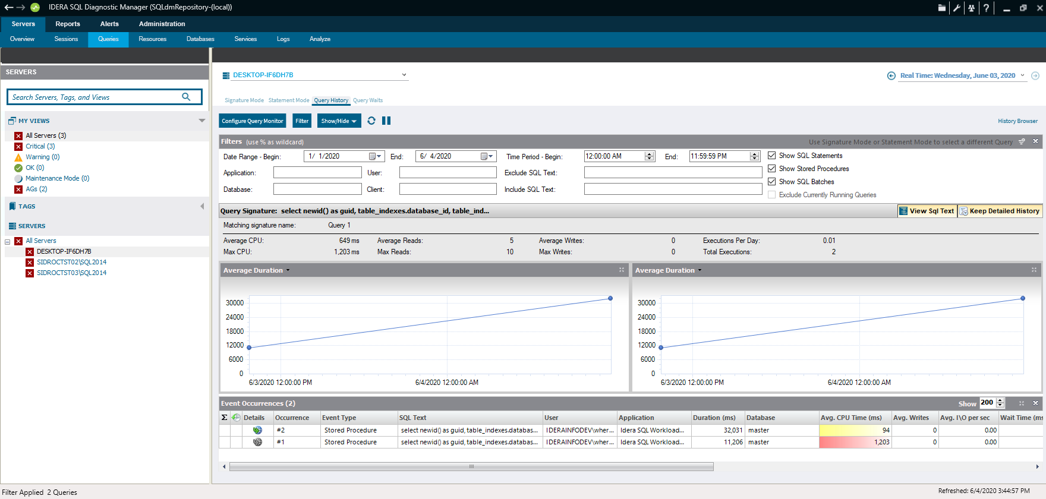The width and height of the screenshot is (1046, 499).
Task: Collapse the All Servers tree node
Action: pos(8,241)
